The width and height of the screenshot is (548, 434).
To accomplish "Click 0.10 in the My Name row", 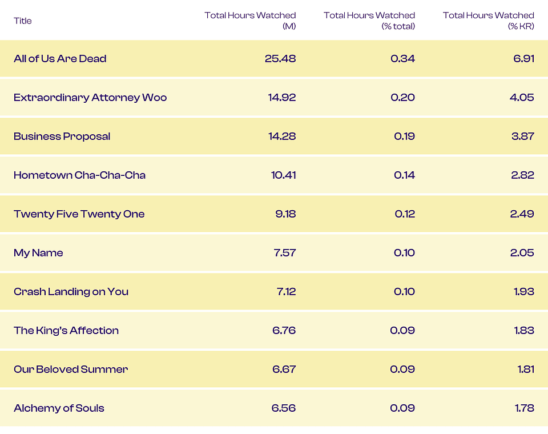I will (405, 252).
